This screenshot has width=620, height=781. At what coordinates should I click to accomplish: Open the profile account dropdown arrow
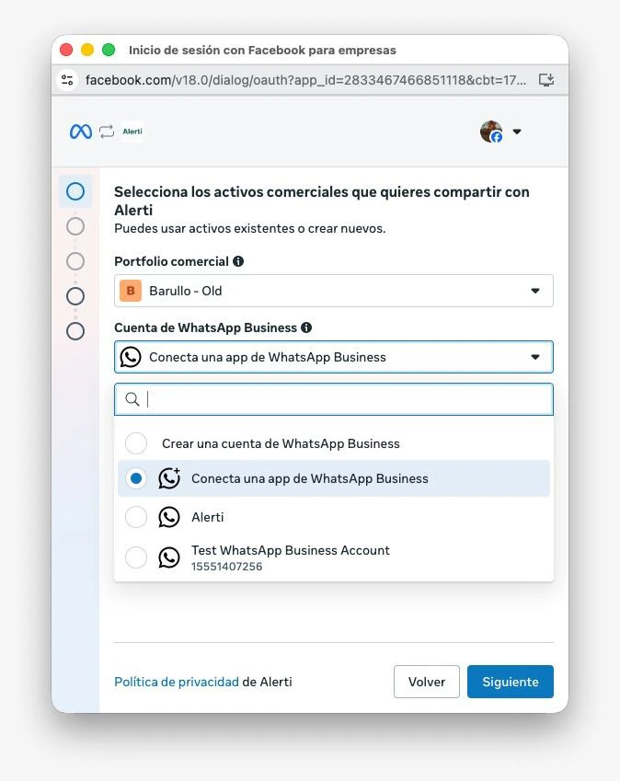click(517, 132)
